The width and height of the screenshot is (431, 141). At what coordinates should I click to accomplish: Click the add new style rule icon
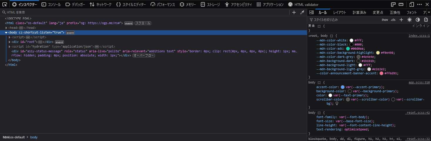pyautogui.click(x=401, y=20)
